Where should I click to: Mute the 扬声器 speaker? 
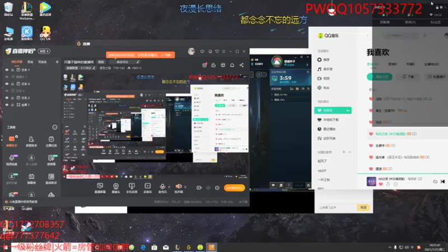click(x=179, y=188)
